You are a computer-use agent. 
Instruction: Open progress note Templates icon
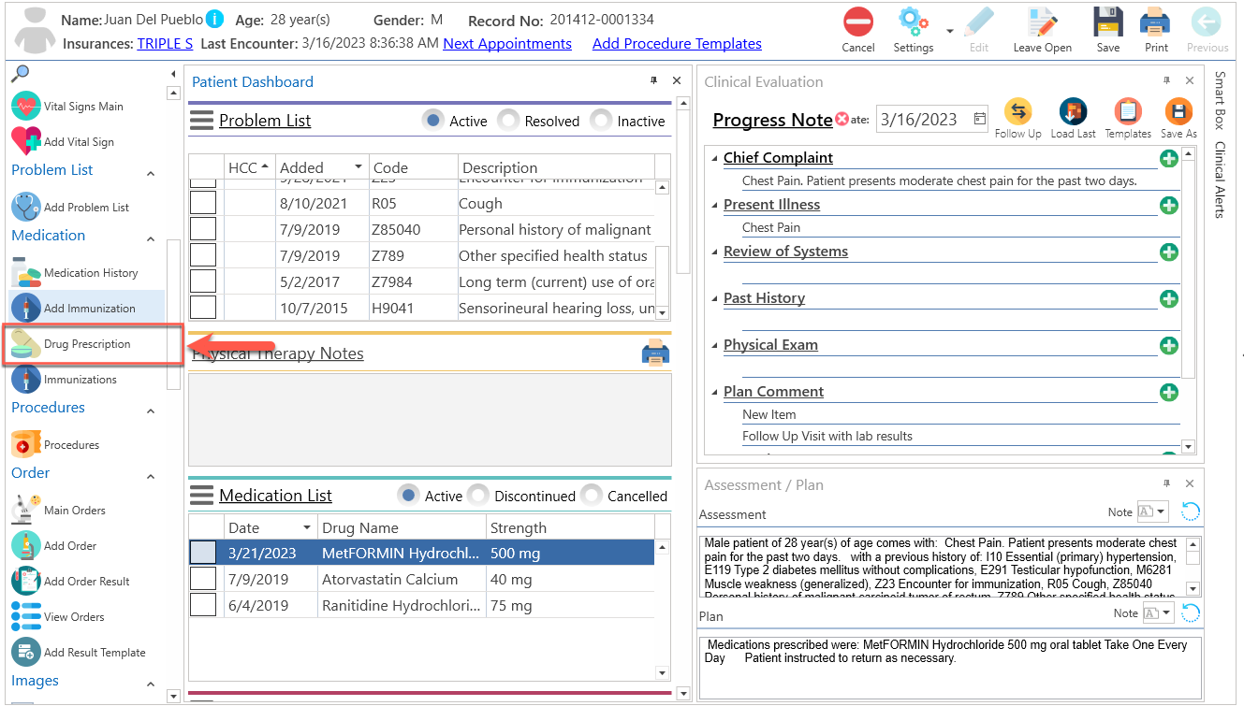click(1128, 112)
